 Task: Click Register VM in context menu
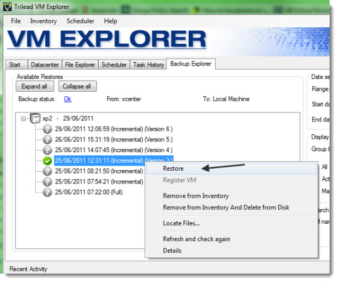pos(231,180)
